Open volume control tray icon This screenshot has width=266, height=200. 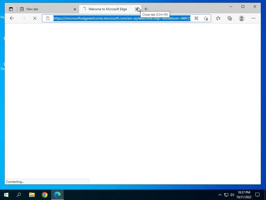[232, 195]
